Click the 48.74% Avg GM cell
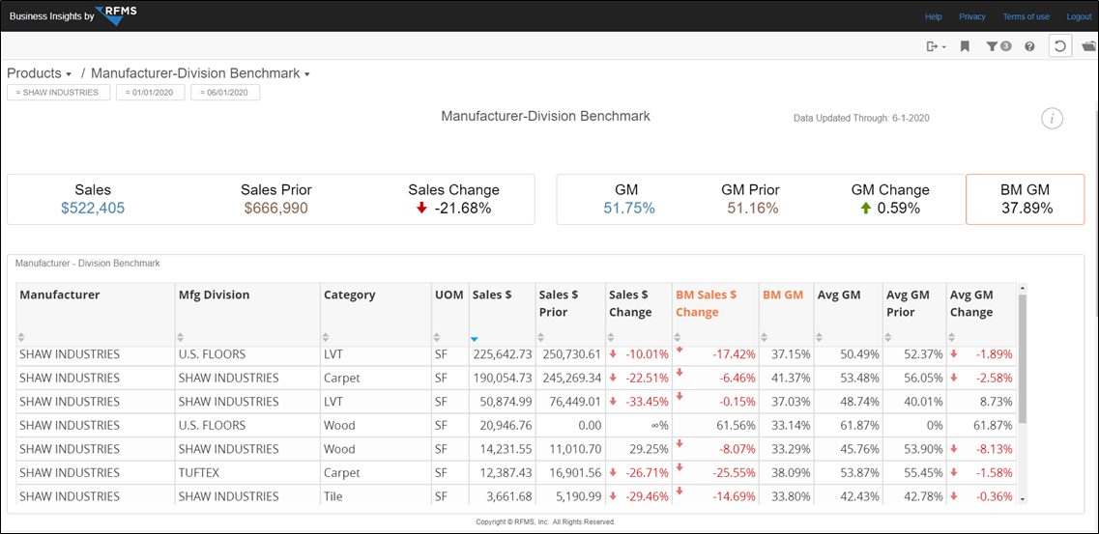Viewport: 1099px width, 534px height. pyautogui.click(x=848, y=402)
